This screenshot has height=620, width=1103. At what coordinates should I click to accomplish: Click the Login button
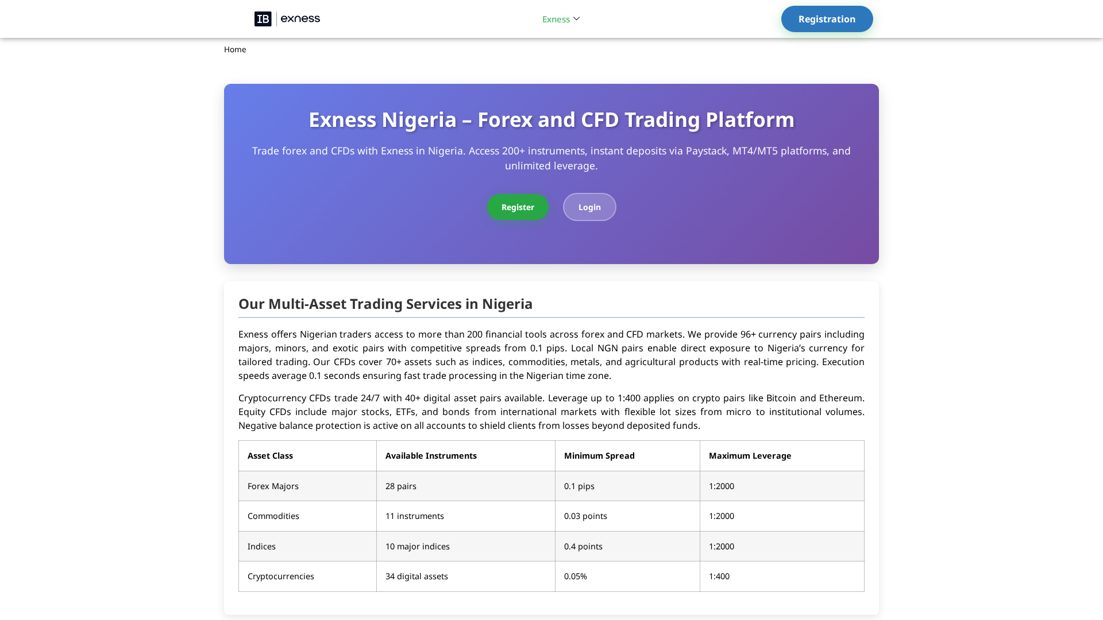pyautogui.click(x=589, y=207)
